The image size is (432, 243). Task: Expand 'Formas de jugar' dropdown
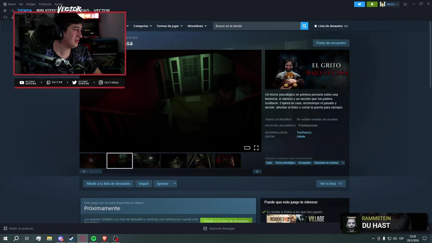169,26
